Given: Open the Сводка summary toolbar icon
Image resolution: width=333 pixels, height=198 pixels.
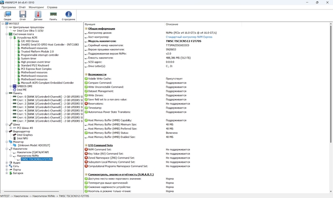Looking at the screenshot, I should (x=8, y=15).
